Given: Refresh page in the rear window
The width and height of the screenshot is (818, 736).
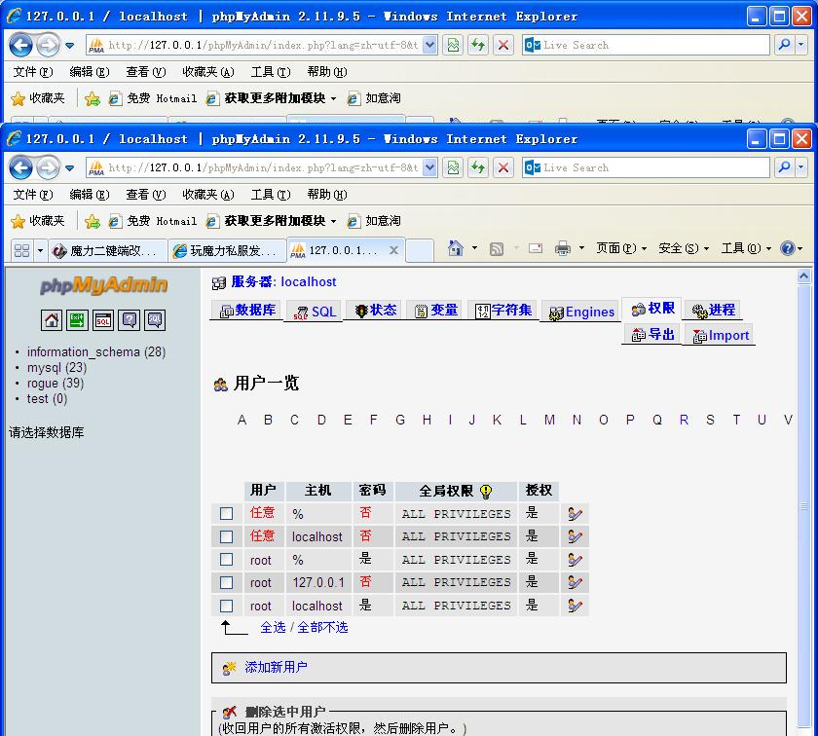Looking at the screenshot, I should pyautogui.click(x=478, y=46).
